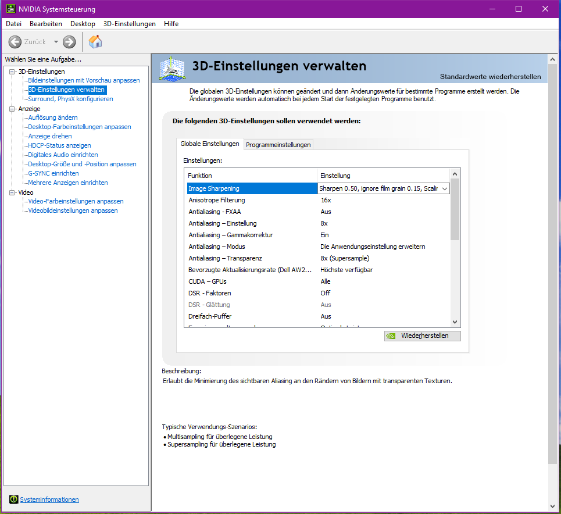This screenshot has height=514, width=561.
Task: Maximize the NVIDIA Systemsteuerung window
Action: coord(519,9)
